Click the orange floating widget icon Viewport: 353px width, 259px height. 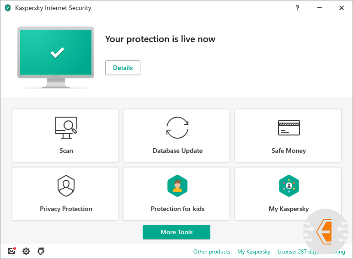326,230
